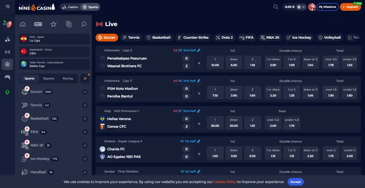Image resolution: width=365 pixels, height=188 pixels.
Task: Favorite the PSM Kota Madiun match star
Action: coord(199,93)
